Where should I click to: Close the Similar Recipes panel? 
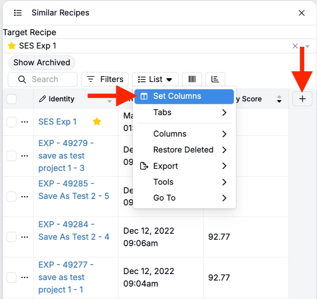pos(302,13)
